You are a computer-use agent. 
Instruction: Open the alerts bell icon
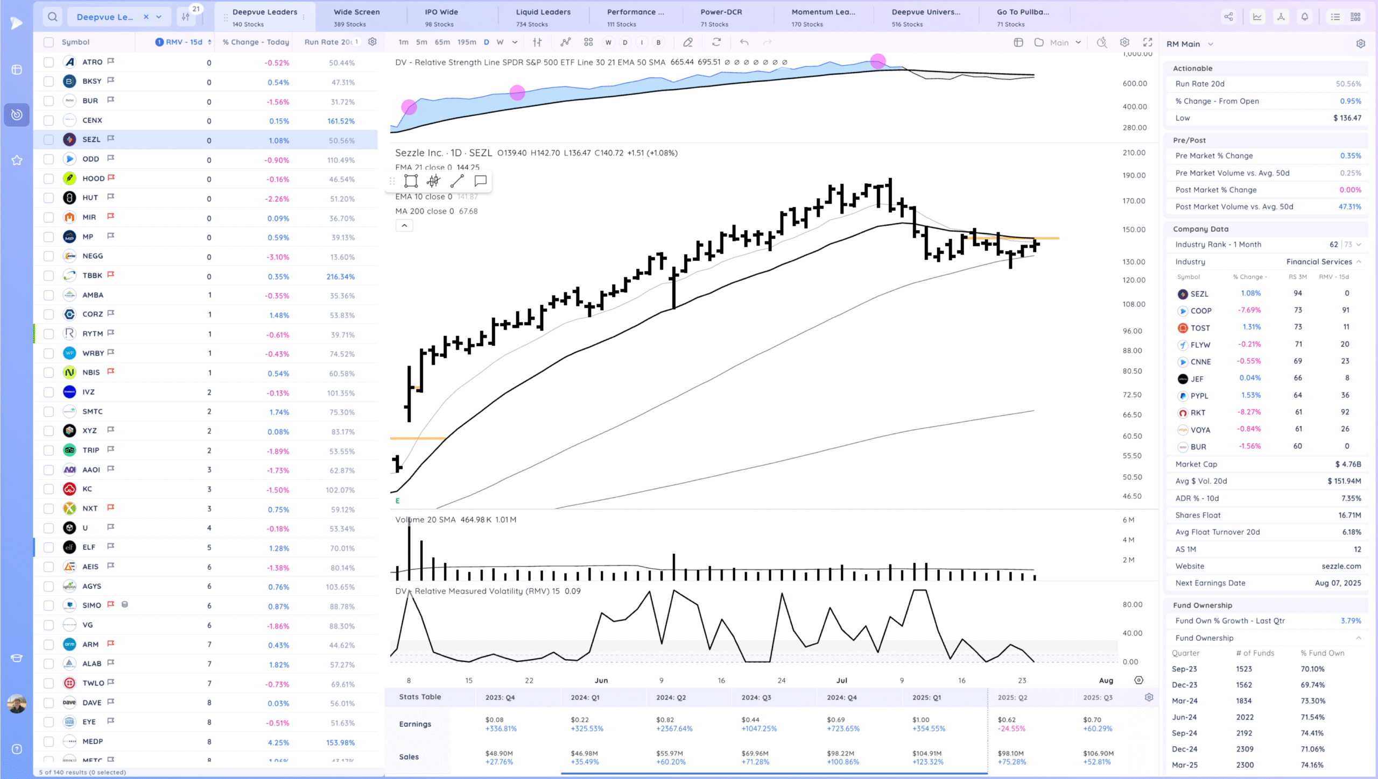point(1305,17)
